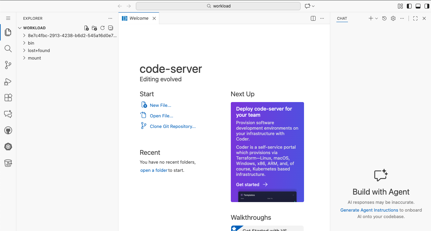This screenshot has height=231, width=431.
Task: Click the Walkthroughs section heading
Action: pyautogui.click(x=251, y=218)
